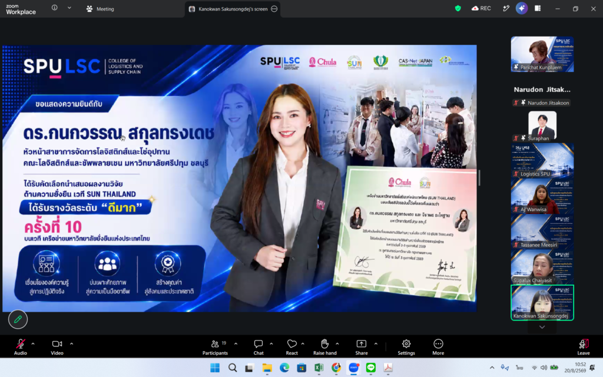Image resolution: width=603 pixels, height=377 pixels.
Task: Open the Participants panel
Action: point(216,346)
